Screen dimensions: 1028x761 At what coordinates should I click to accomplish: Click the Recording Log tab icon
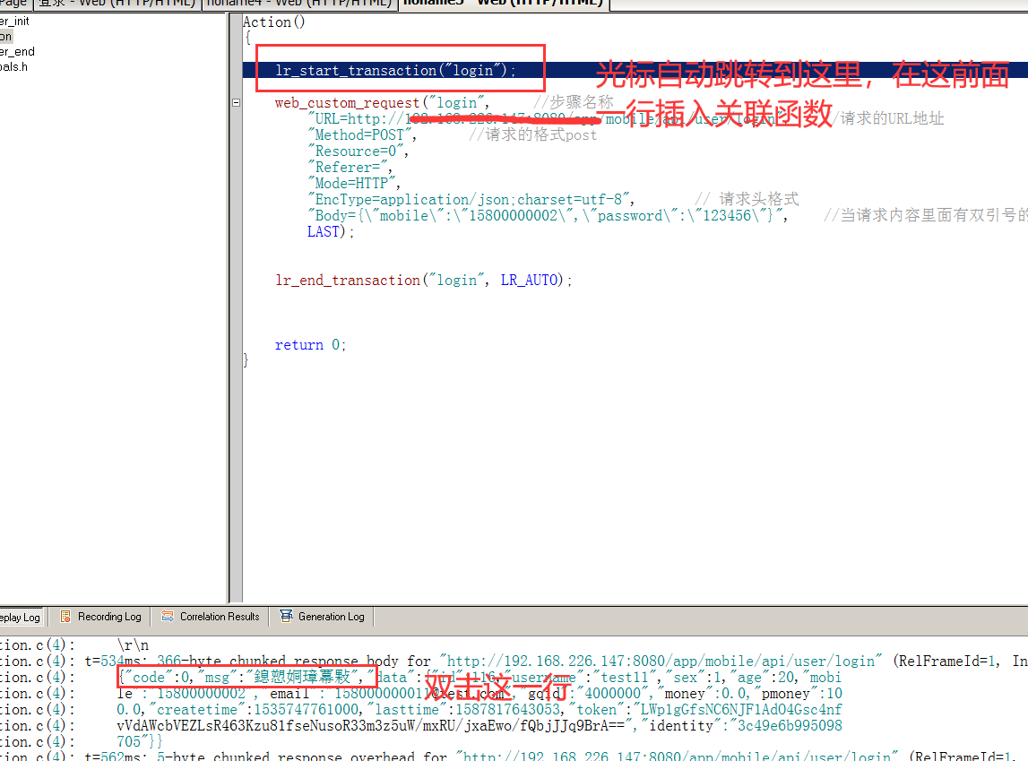click(x=65, y=617)
